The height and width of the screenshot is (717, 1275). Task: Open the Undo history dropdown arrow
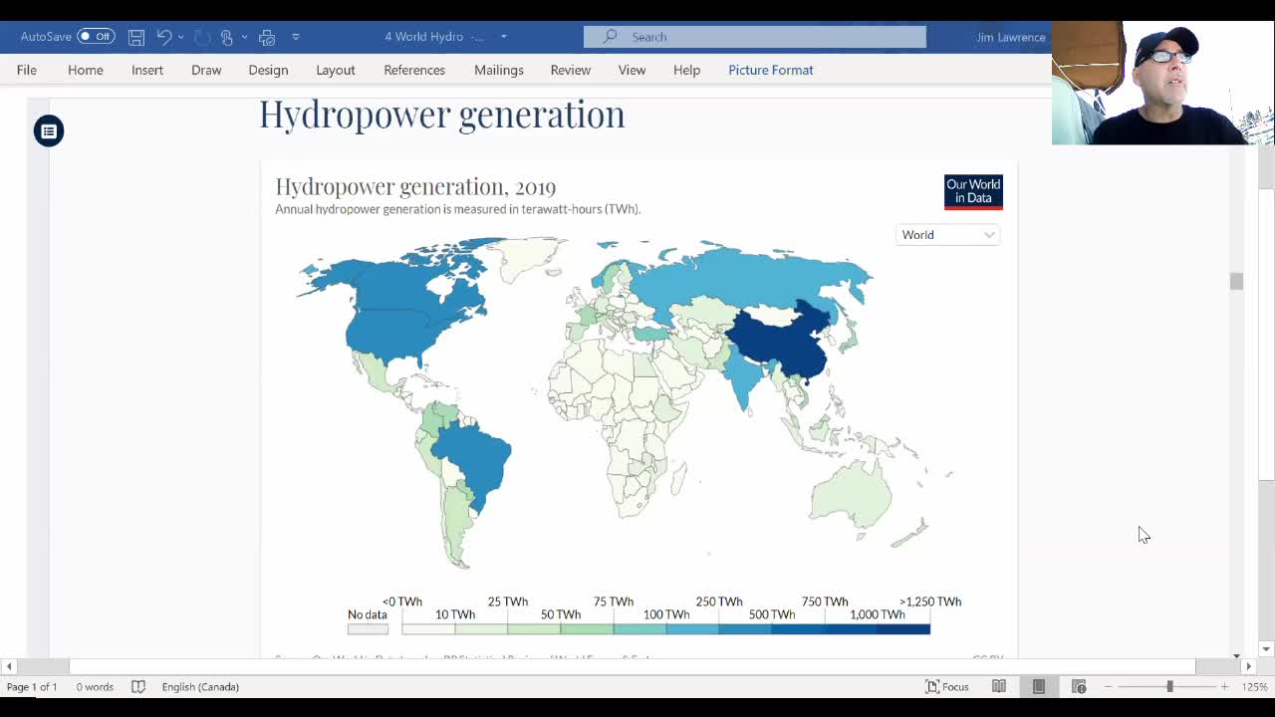coord(180,37)
